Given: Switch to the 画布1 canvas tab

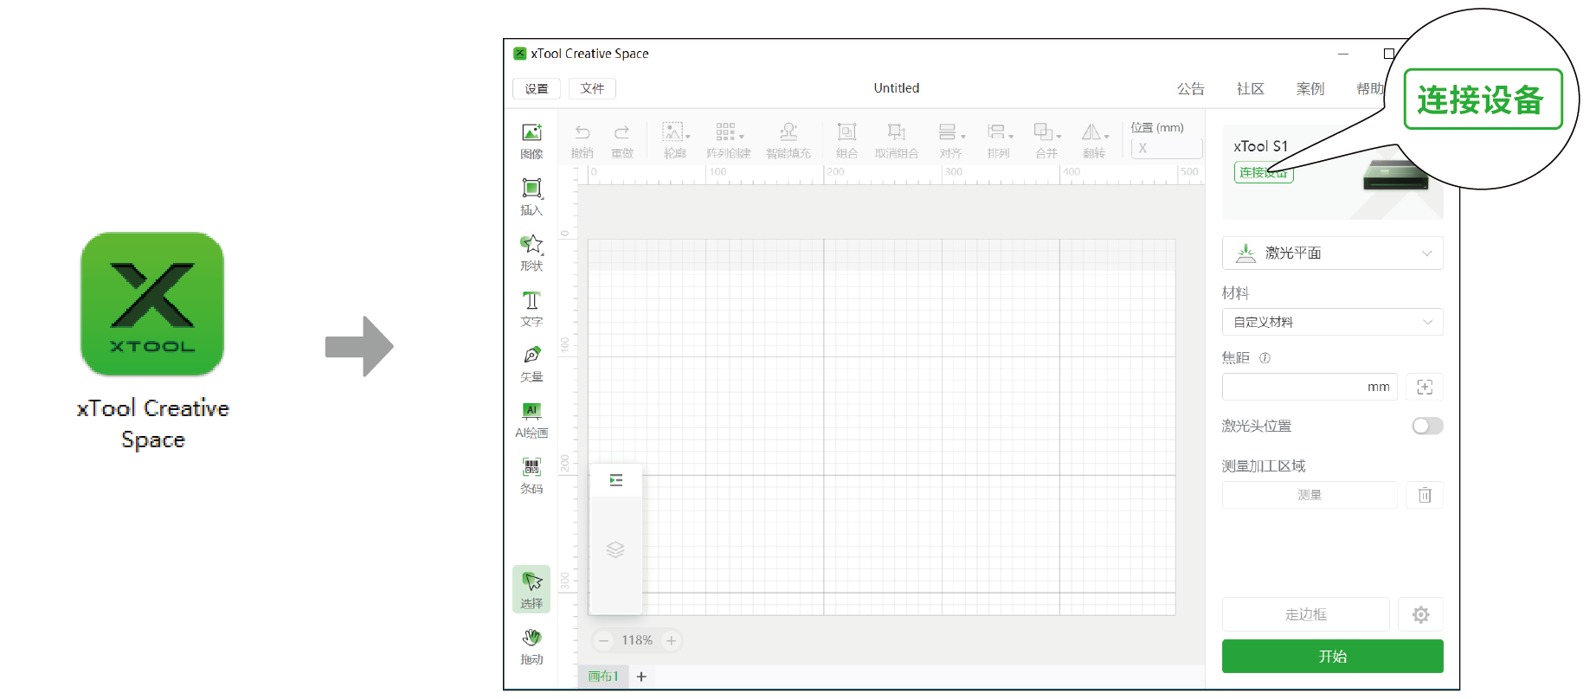Looking at the screenshot, I should [603, 677].
